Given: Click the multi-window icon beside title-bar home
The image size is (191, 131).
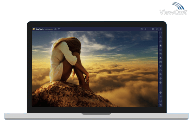Looking at the screenshot, I should pos(59,29).
